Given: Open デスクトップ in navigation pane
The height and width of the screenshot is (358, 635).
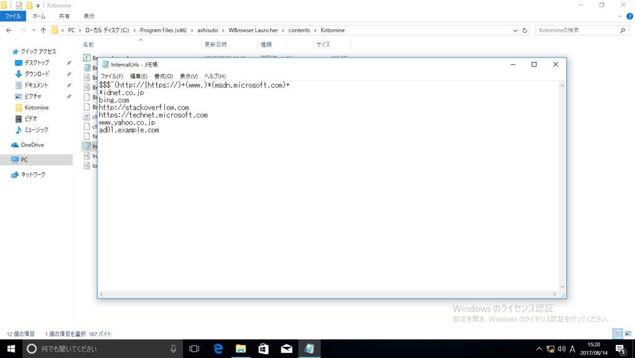Looking at the screenshot, I should click(x=37, y=63).
